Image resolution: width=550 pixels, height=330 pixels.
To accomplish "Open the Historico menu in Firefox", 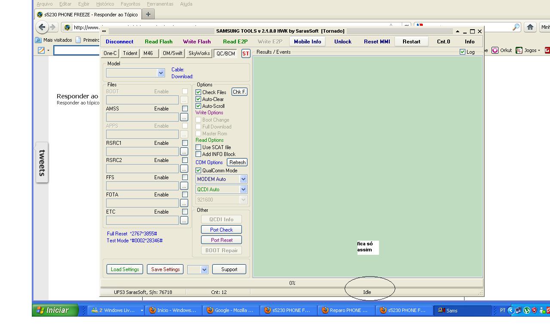I will click(x=105, y=4).
